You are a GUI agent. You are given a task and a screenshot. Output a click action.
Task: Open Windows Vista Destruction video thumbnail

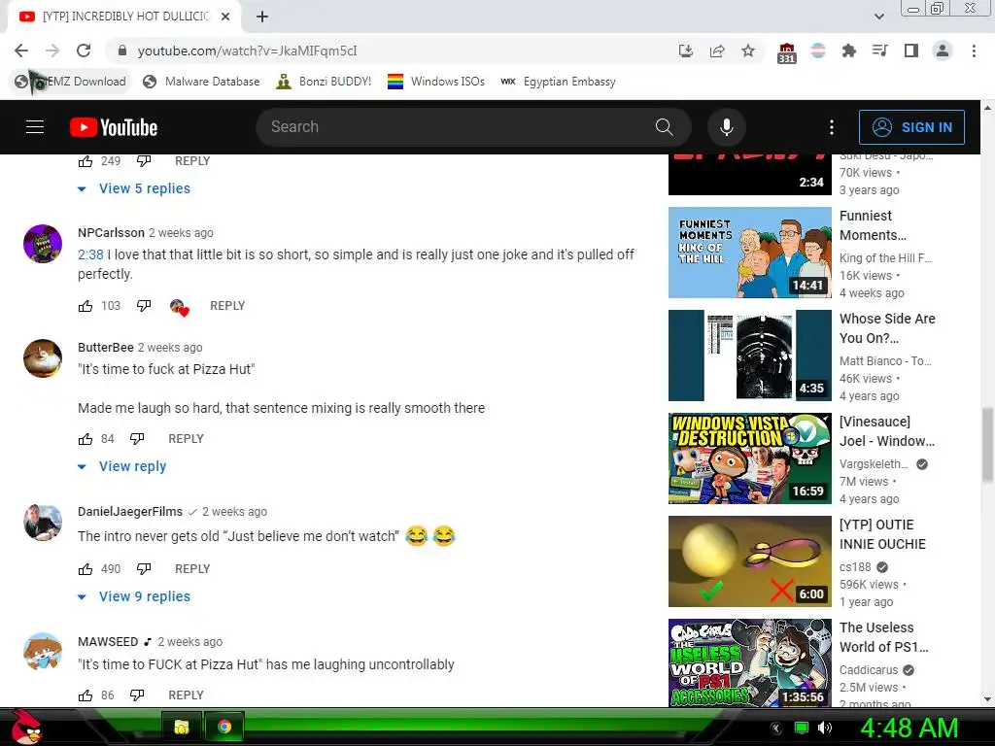[749, 458]
